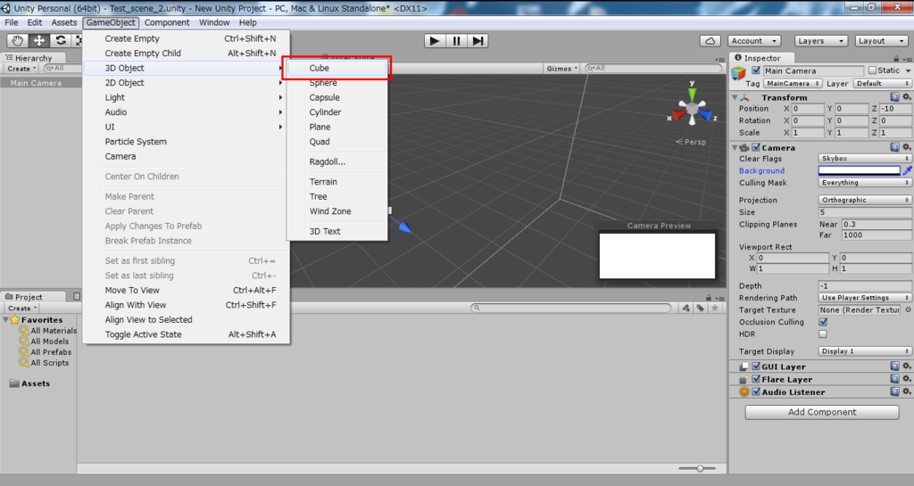The width and height of the screenshot is (914, 486).
Task: Select Create Empty menu entry
Action: click(187, 38)
